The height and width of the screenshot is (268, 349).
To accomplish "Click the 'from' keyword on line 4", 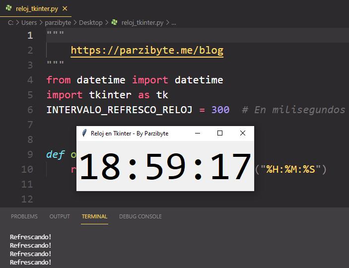I will [59, 80].
